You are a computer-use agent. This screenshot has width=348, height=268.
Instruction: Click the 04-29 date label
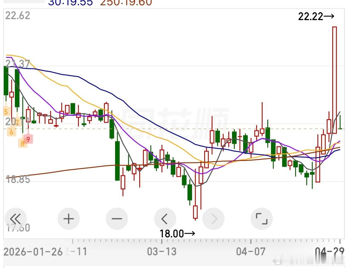[x=330, y=252]
